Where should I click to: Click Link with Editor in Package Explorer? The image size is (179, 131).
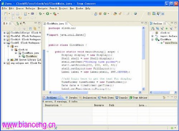[35, 28]
